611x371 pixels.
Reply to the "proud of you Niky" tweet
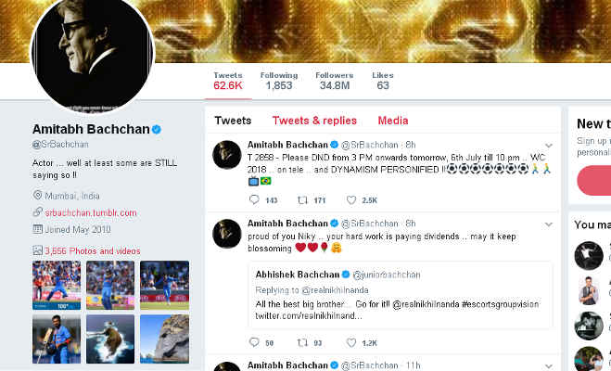click(x=254, y=342)
